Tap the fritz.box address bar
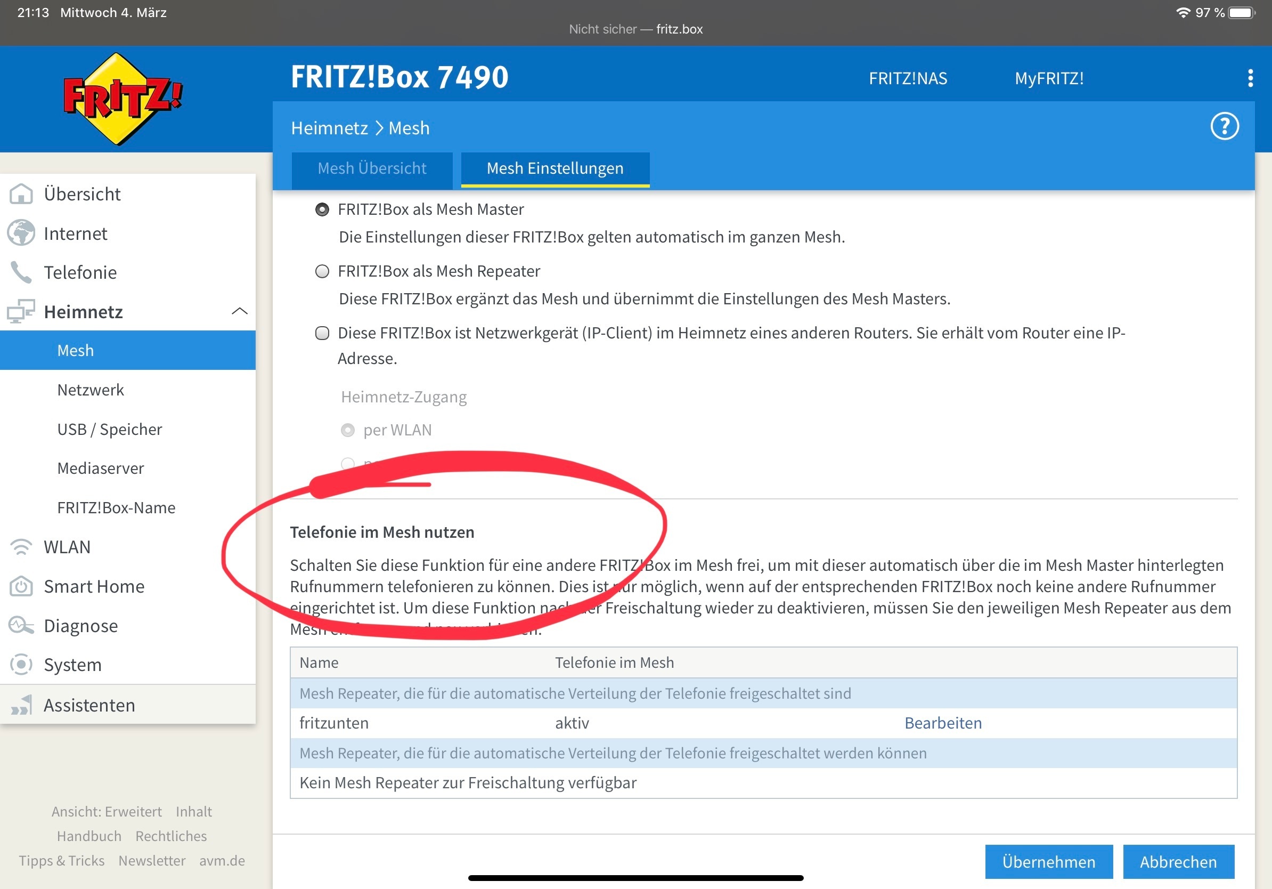Viewport: 1272px width, 889px height. point(635,29)
